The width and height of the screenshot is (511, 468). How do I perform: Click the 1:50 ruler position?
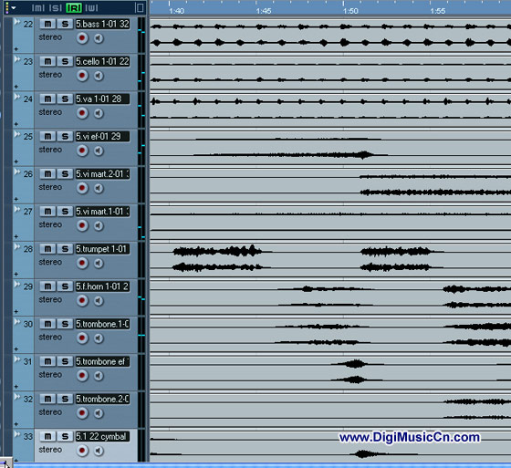point(343,8)
